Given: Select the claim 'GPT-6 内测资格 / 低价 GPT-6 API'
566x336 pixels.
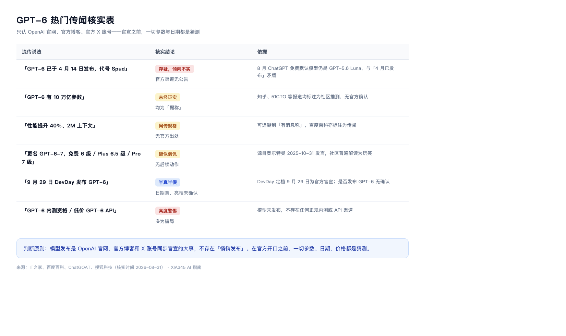Looking at the screenshot, I should 70,211.
